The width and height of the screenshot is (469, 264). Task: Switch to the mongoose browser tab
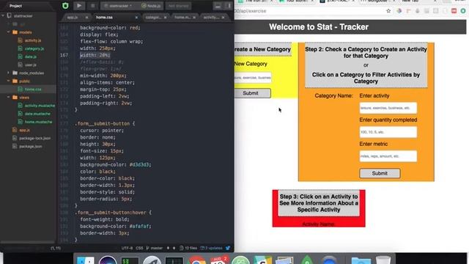tap(377, 1)
